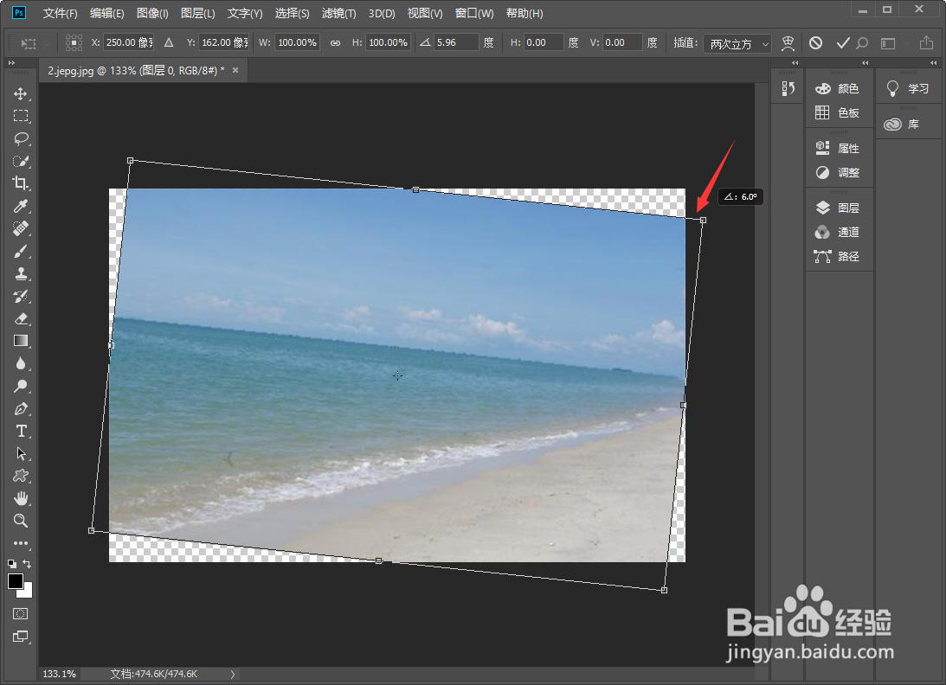This screenshot has width=946, height=685.
Task: Toggle the maintain aspect ratio link
Action: click(x=336, y=43)
